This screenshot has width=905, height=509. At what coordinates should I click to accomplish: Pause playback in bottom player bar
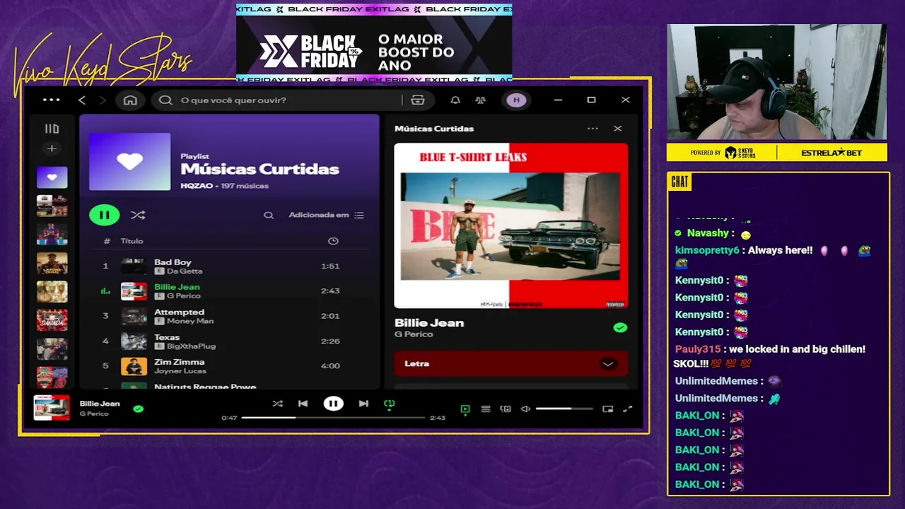pos(334,404)
